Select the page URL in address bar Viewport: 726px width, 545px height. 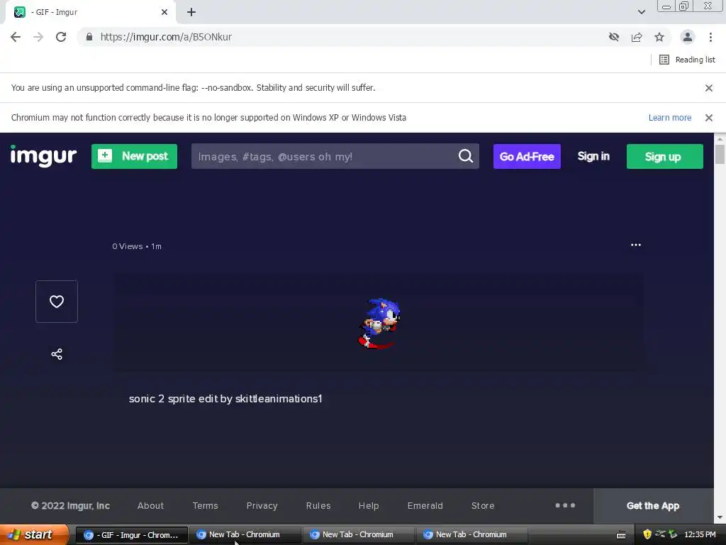coord(166,37)
